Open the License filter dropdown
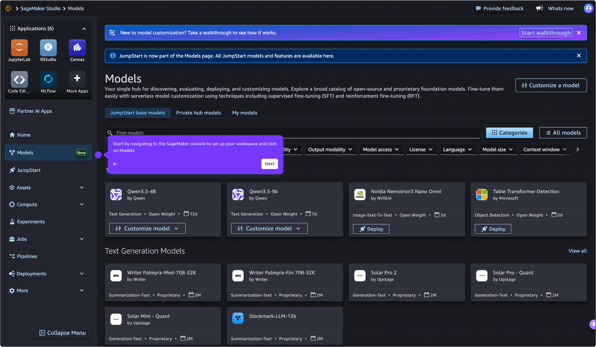This screenshot has width=596, height=347. 421,149
